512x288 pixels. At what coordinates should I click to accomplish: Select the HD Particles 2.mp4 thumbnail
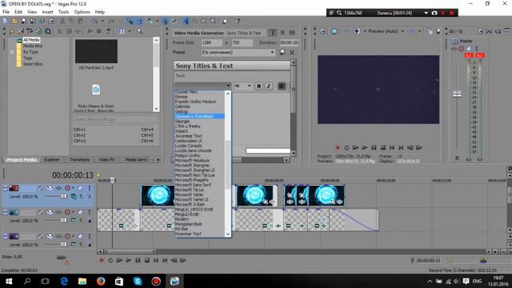tap(96, 51)
